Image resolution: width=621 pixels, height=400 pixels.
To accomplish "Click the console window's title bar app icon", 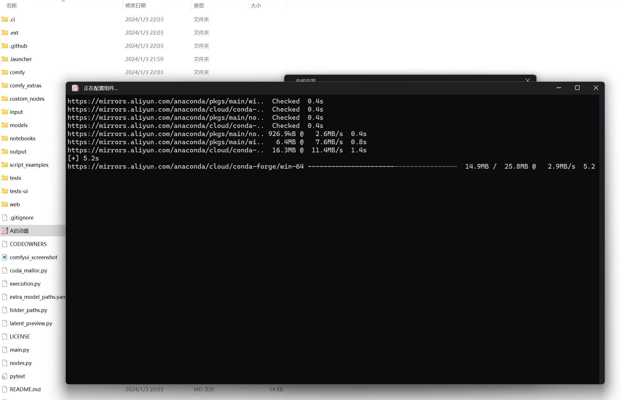I will (75, 88).
